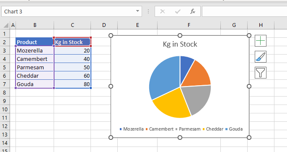287x152 pixels.
Task: Select the cell containing 20
Action: pyautogui.click(x=72, y=50)
